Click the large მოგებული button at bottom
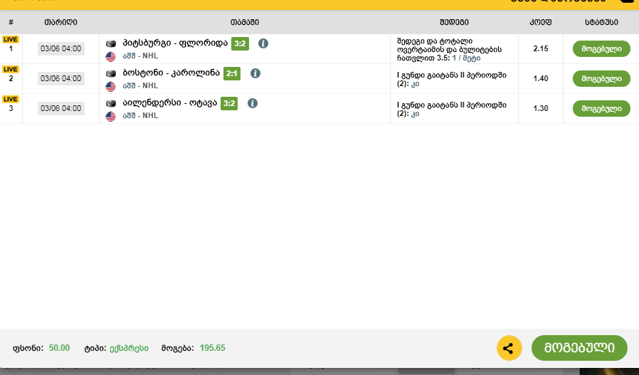 point(579,348)
